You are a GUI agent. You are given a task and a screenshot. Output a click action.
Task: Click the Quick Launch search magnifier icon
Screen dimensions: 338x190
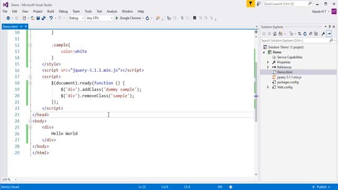(310, 4)
